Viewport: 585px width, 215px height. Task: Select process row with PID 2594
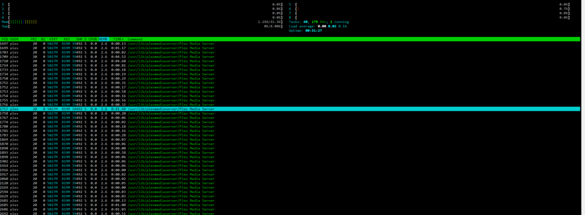290,191
